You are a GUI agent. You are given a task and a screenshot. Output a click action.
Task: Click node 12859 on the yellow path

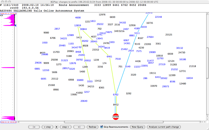[x=77, y=25]
